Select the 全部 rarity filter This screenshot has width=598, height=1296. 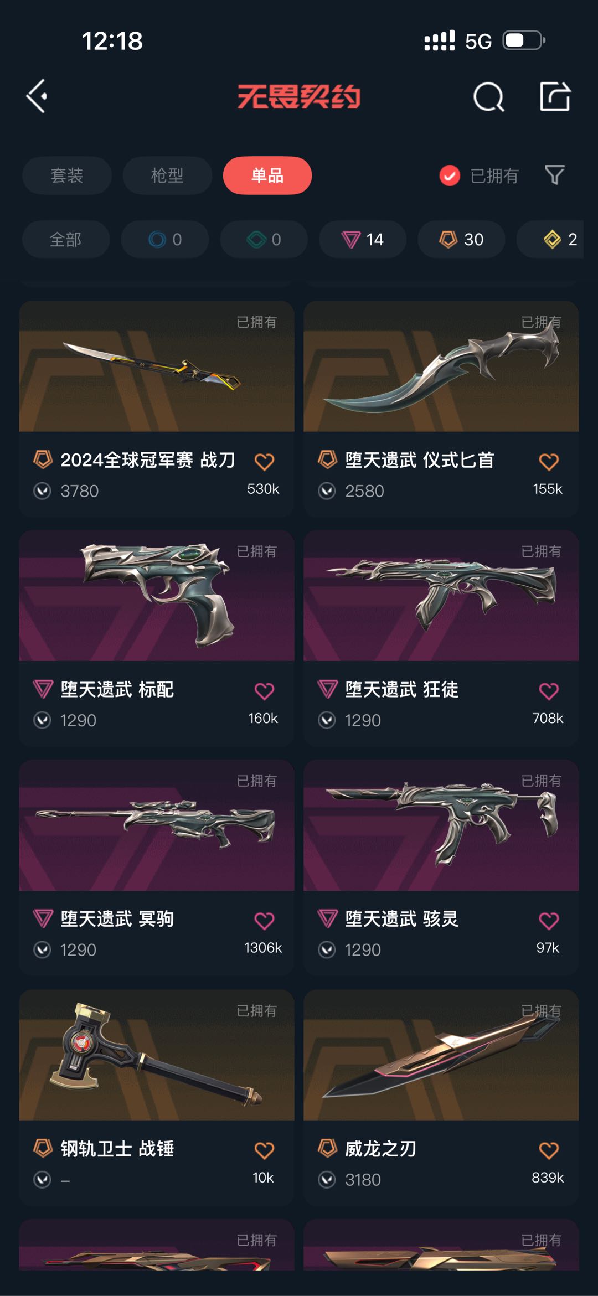pyautogui.click(x=65, y=239)
